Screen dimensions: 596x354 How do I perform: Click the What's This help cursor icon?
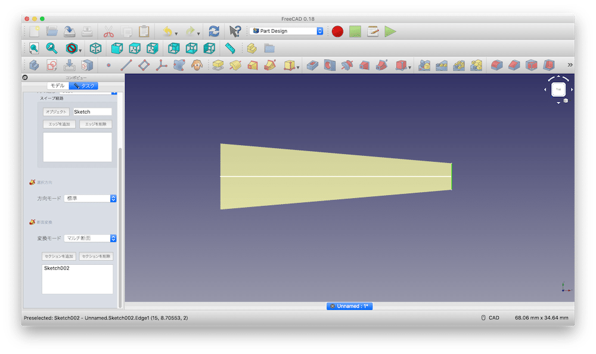[x=235, y=32]
